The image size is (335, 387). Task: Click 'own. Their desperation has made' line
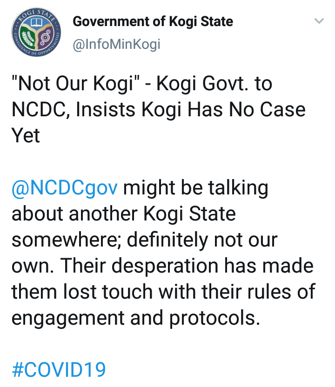[162, 266]
